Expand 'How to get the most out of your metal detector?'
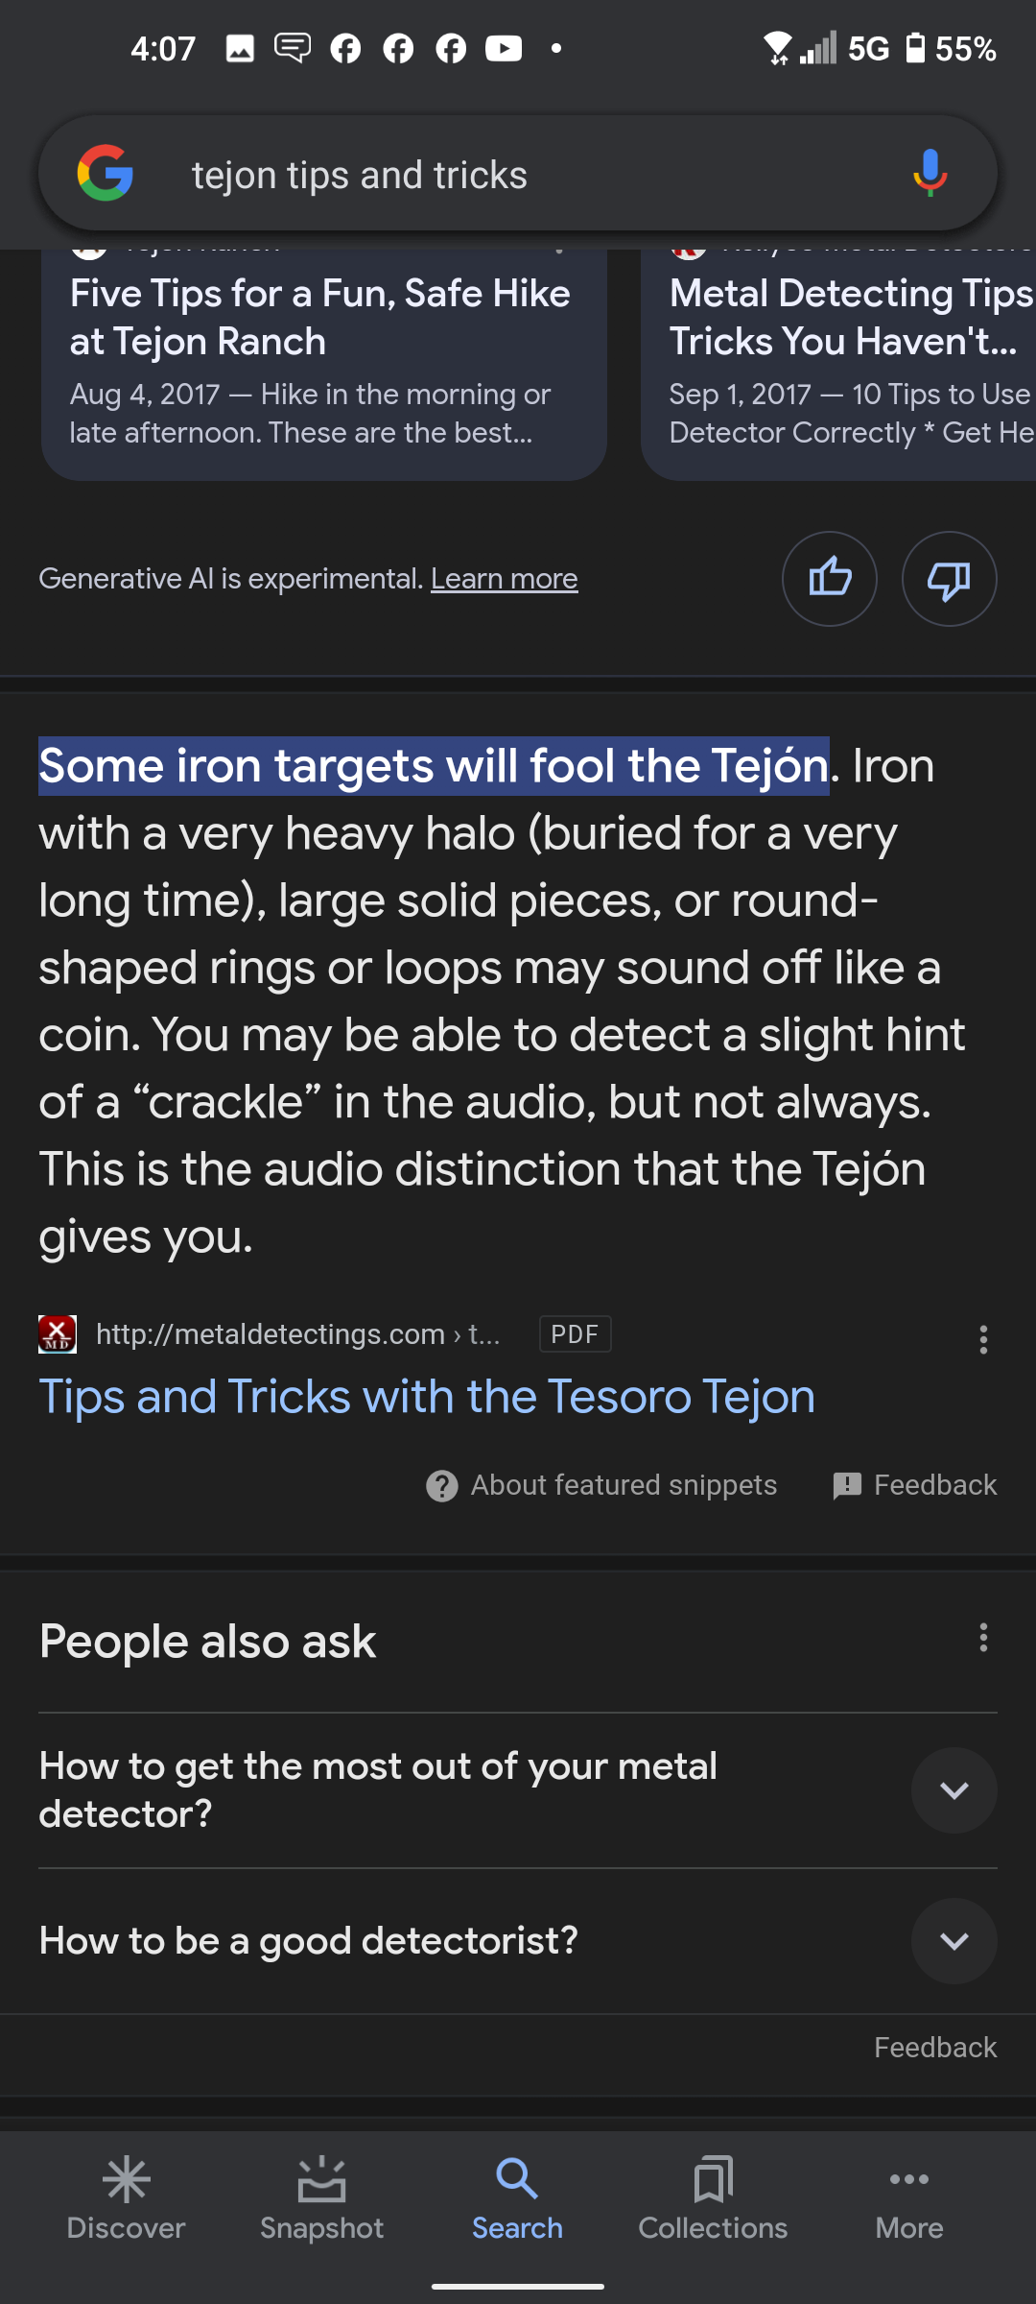 pos(518,1790)
